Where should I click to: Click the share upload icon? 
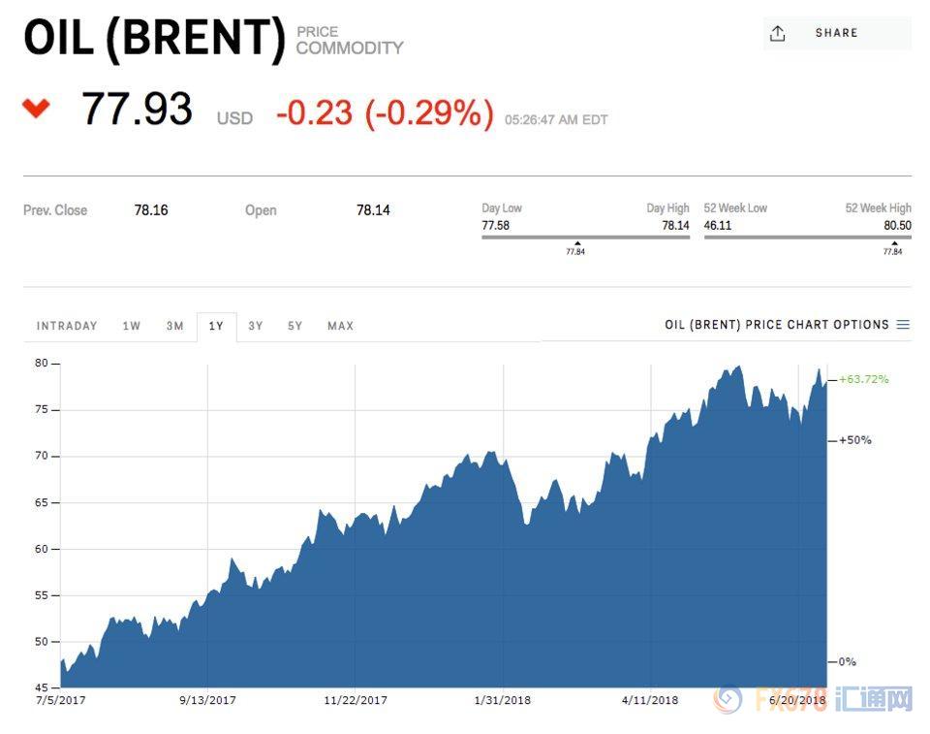777,34
